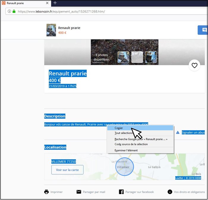Click the Villemer circle marker on the map
This screenshot has height=200, width=208.
(x=125, y=167)
